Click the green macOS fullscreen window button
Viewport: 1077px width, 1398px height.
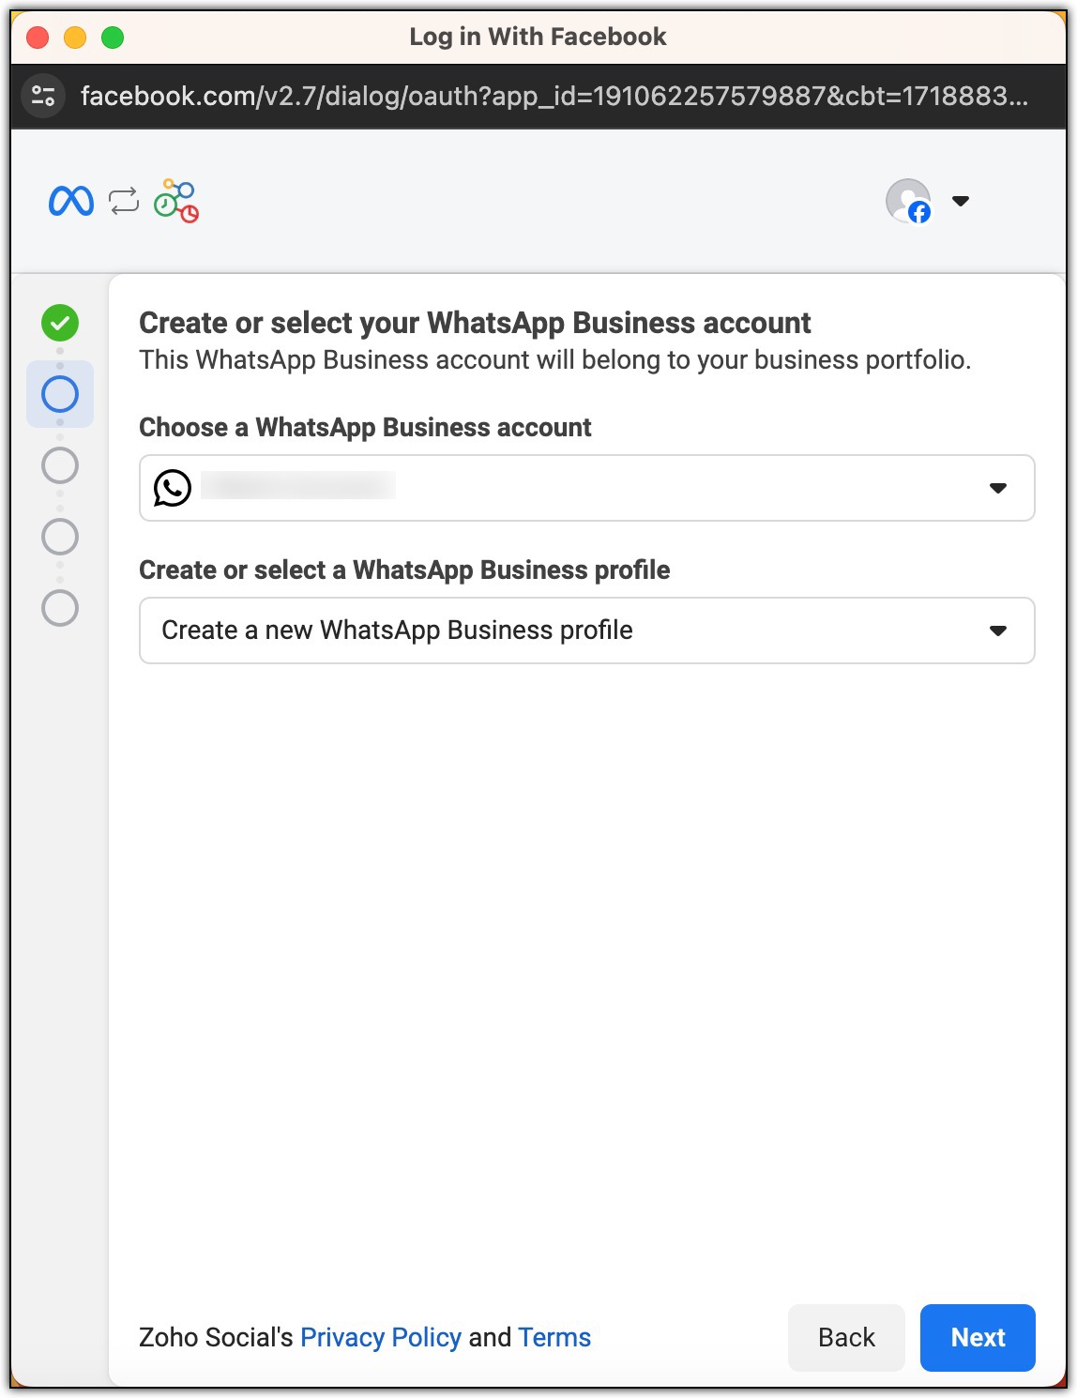coord(113,38)
